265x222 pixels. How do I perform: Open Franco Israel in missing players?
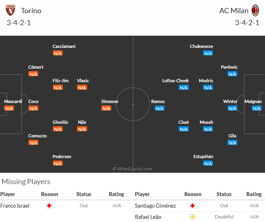15,206
